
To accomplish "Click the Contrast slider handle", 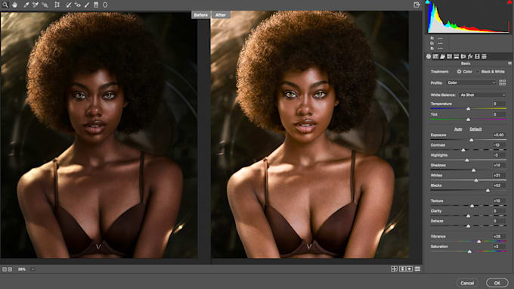I will (x=463, y=150).
